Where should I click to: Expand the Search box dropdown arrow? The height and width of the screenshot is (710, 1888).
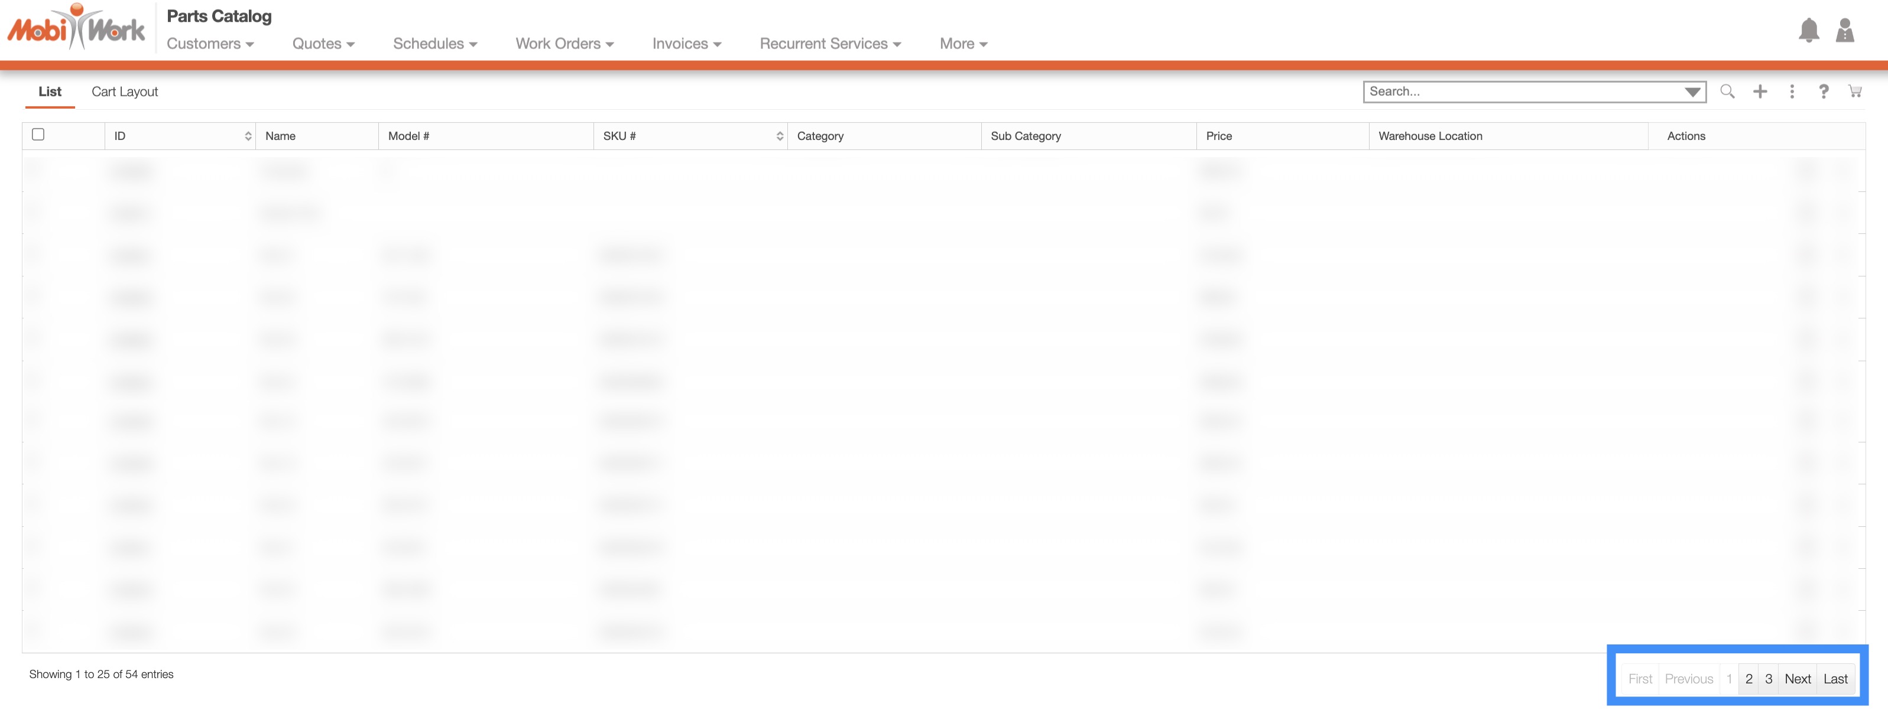(x=1692, y=92)
